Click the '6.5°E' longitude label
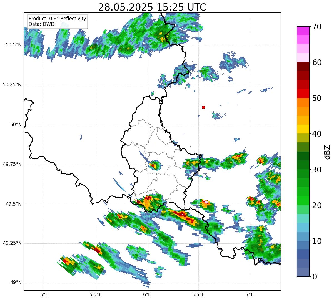This screenshot has height=300, width=334. pyautogui.click(x=198, y=294)
